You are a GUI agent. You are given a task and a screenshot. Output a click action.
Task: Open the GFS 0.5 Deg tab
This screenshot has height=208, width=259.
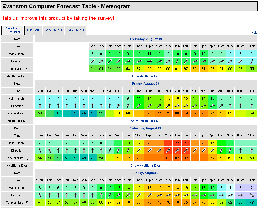pos(53,30)
